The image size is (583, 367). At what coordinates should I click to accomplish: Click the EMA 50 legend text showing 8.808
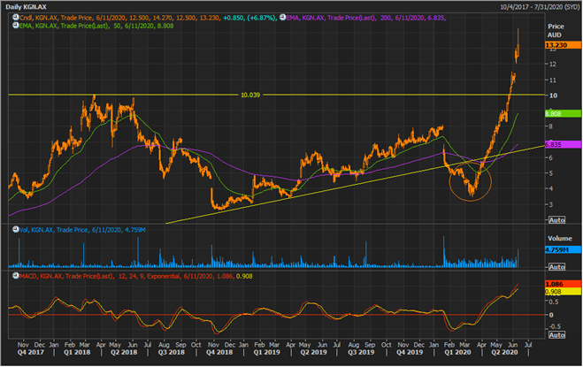(x=96, y=26)
